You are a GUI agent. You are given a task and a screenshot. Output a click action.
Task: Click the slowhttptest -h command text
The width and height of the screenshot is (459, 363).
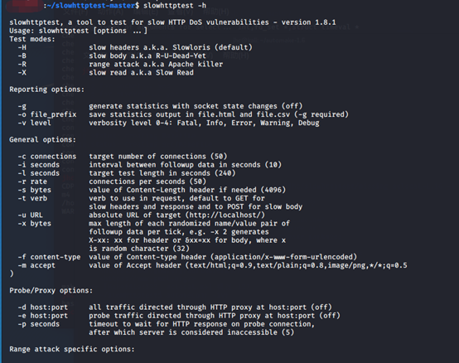[x=175, y=5]
